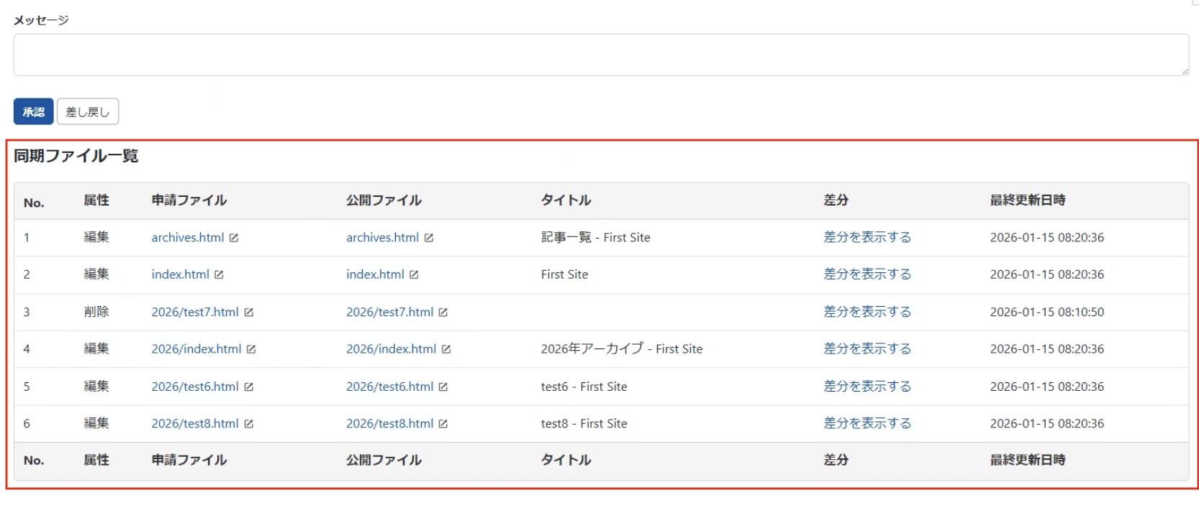Image resolution: width=1199 pixels, height=513 pixels.
Task: Click the 承認 approve button
Action: (x=33, y=111)
